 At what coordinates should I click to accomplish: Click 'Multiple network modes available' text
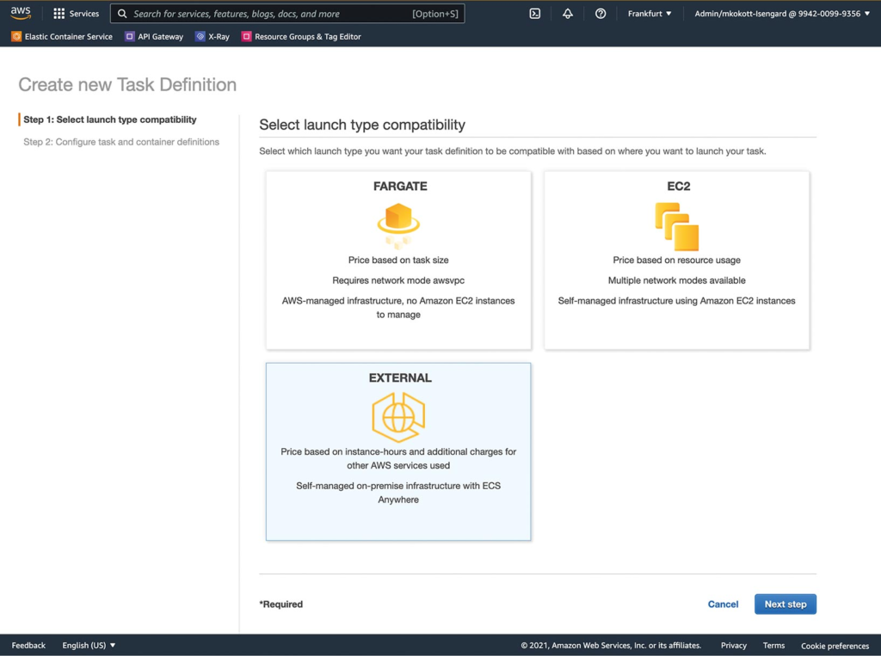click(676, 280)
